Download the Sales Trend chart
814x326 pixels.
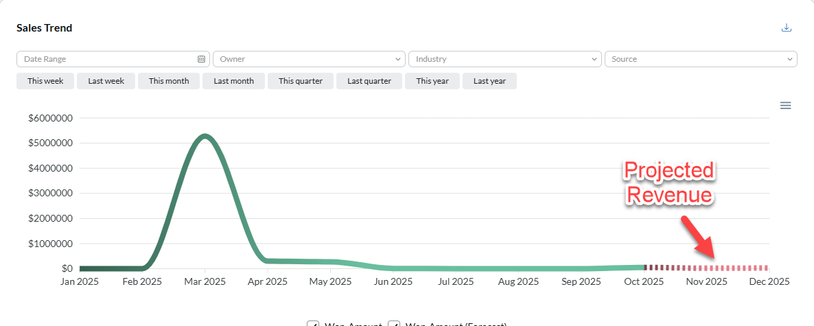coord(787,28)
